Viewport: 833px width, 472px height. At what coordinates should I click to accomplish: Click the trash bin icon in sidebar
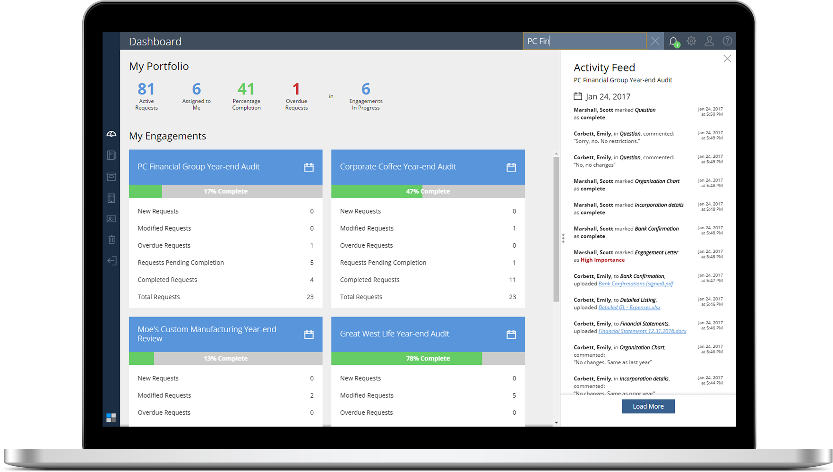coord(111,240)
